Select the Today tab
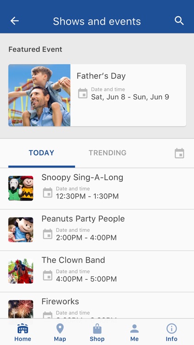This screenshot has height=345, width=194. (41, 153)
